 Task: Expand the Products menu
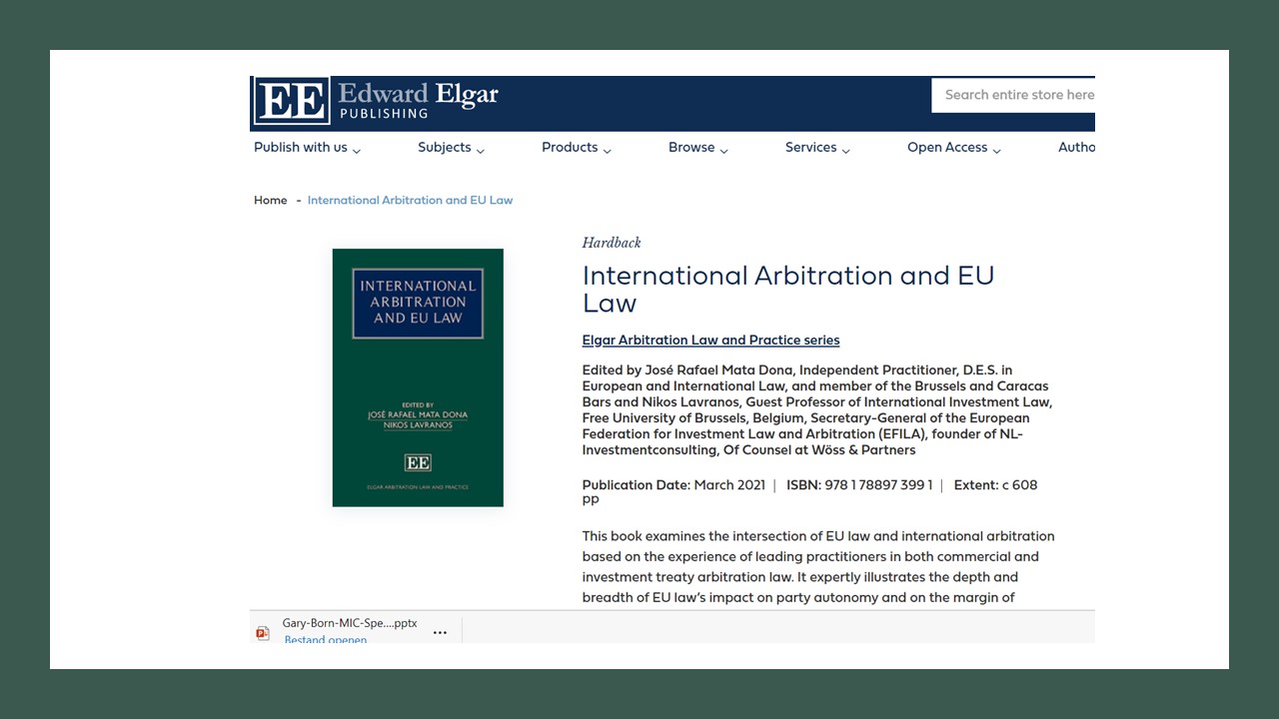[x=577, y=148]
